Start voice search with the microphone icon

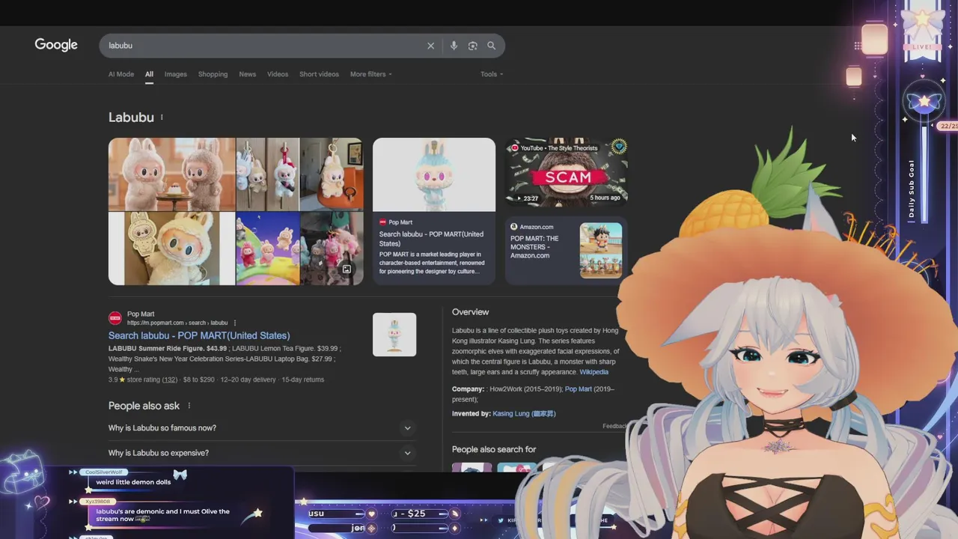(454, 46)
